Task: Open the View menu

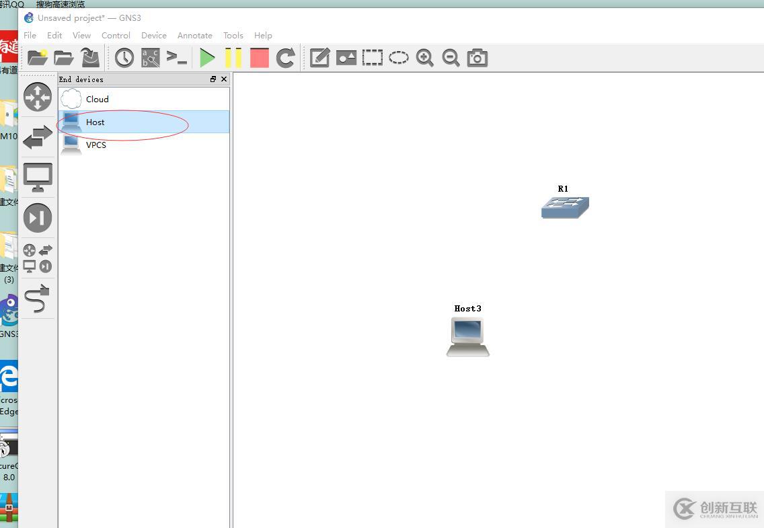Action: (81, 35)
